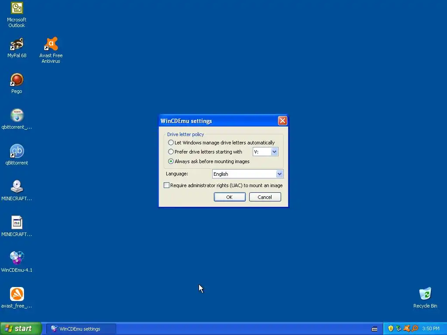Screen dimensions: 447x335
Task: Click the 3:50 PM clock
Action: [430, 328]
